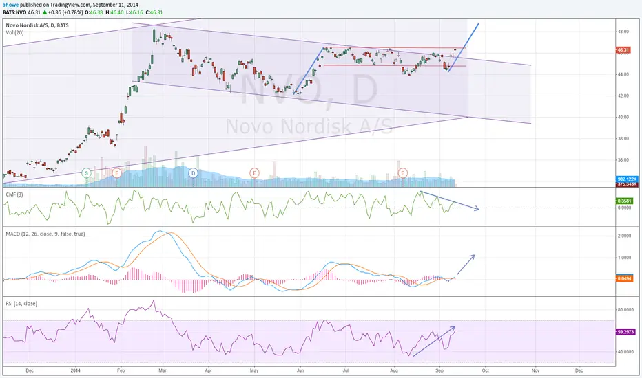The image size is (642, 378).
Task: Open the bhowe author link
Action: (9, 5)
